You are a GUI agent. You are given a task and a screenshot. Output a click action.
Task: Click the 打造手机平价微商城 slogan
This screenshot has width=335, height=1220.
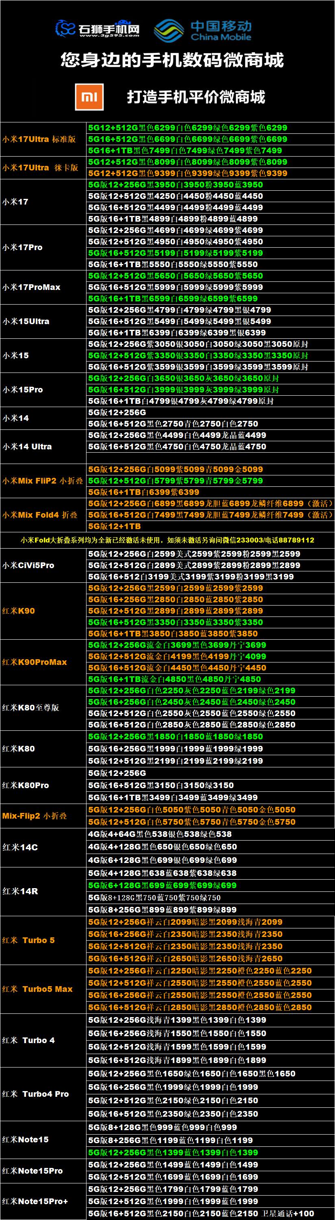coord(196,97)
